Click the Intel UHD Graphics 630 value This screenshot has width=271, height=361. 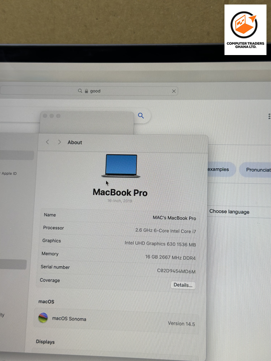(160, 244)
